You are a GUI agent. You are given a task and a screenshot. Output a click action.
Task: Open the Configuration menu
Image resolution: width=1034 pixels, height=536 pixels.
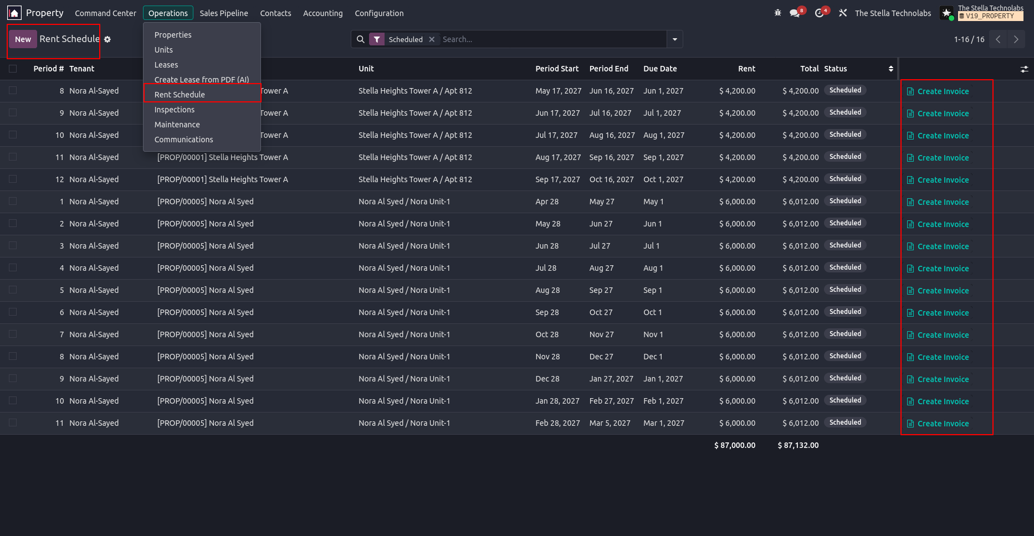pyautogui.click(x=379, y=13)
